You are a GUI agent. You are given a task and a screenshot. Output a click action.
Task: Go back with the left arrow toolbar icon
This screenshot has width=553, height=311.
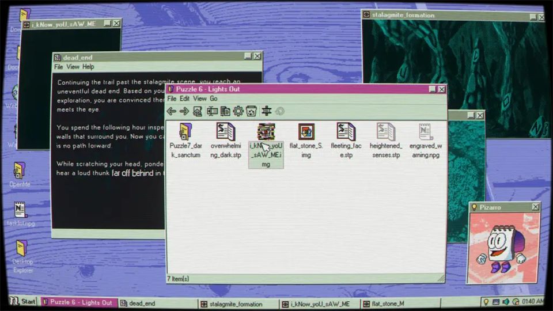(172, 111)
